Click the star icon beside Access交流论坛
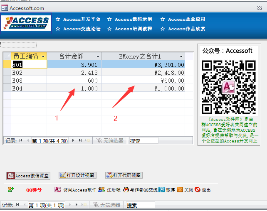The height and width of the screenshot is (211, 267). [x=58, y=29]
